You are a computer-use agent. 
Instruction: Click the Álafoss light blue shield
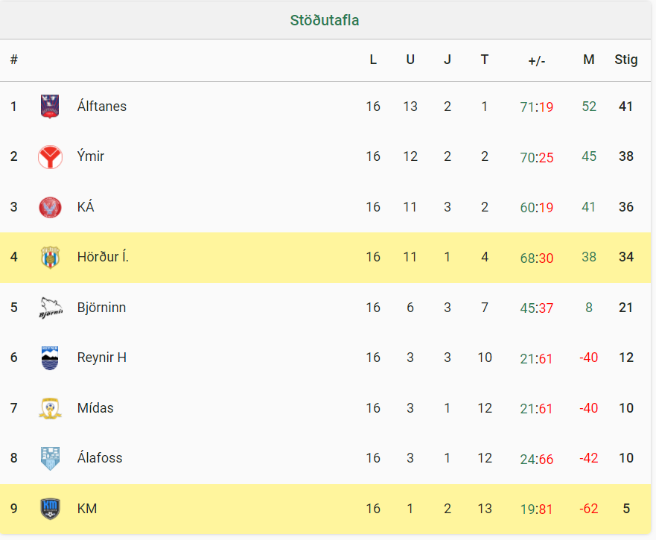50,458
